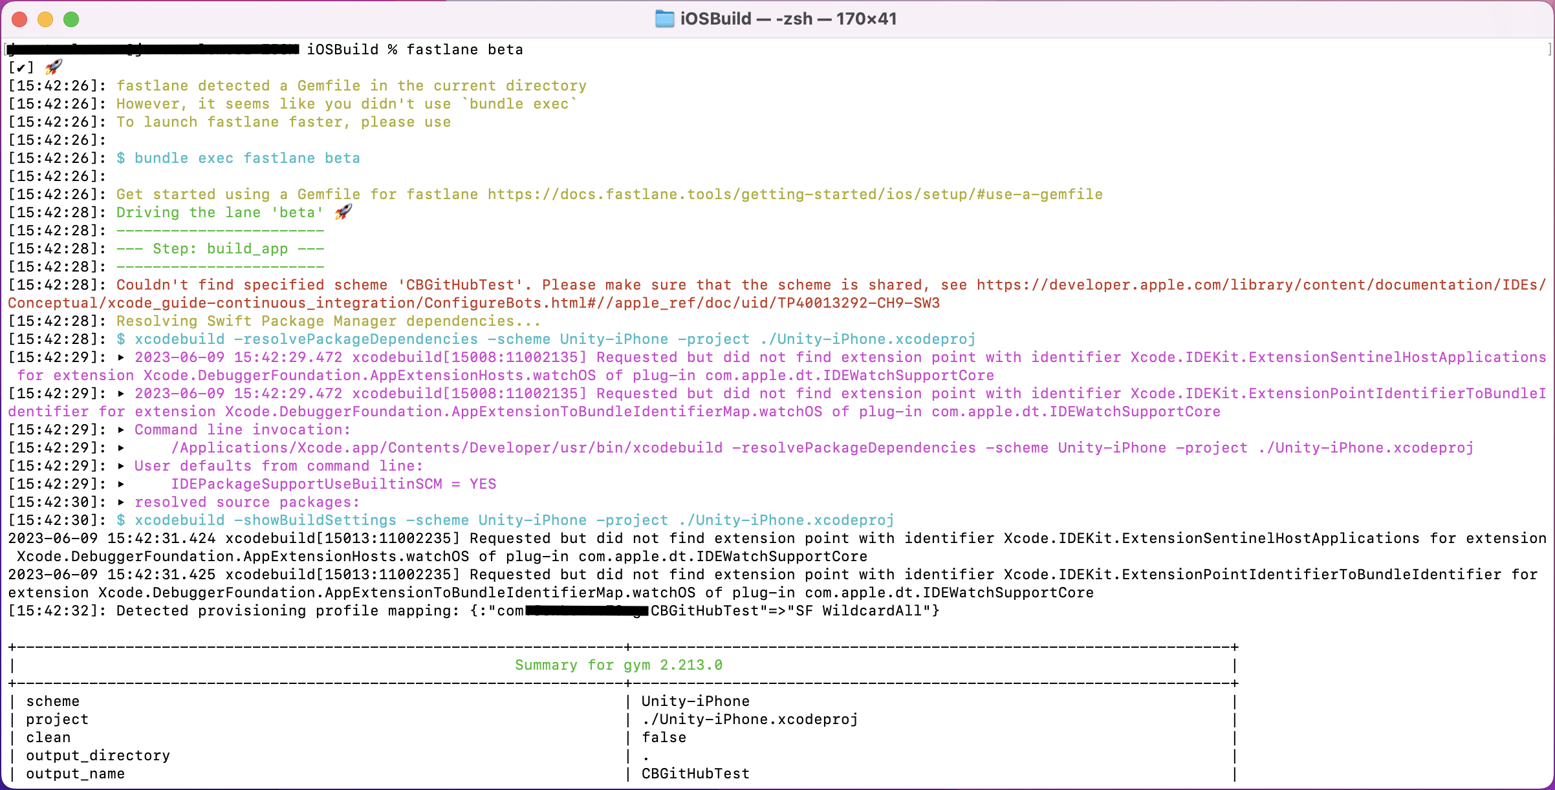Click the 'Step: build_app' line
The image size is (1555, 790).
(220, 249)
